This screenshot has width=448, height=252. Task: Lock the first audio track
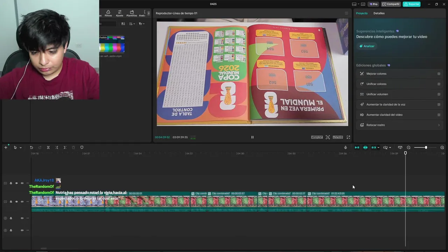tap(11, 218)
